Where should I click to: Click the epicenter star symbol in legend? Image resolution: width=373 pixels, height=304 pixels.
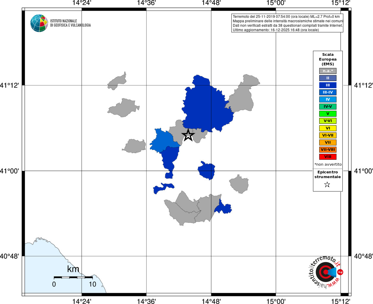[x=327, y=185]
